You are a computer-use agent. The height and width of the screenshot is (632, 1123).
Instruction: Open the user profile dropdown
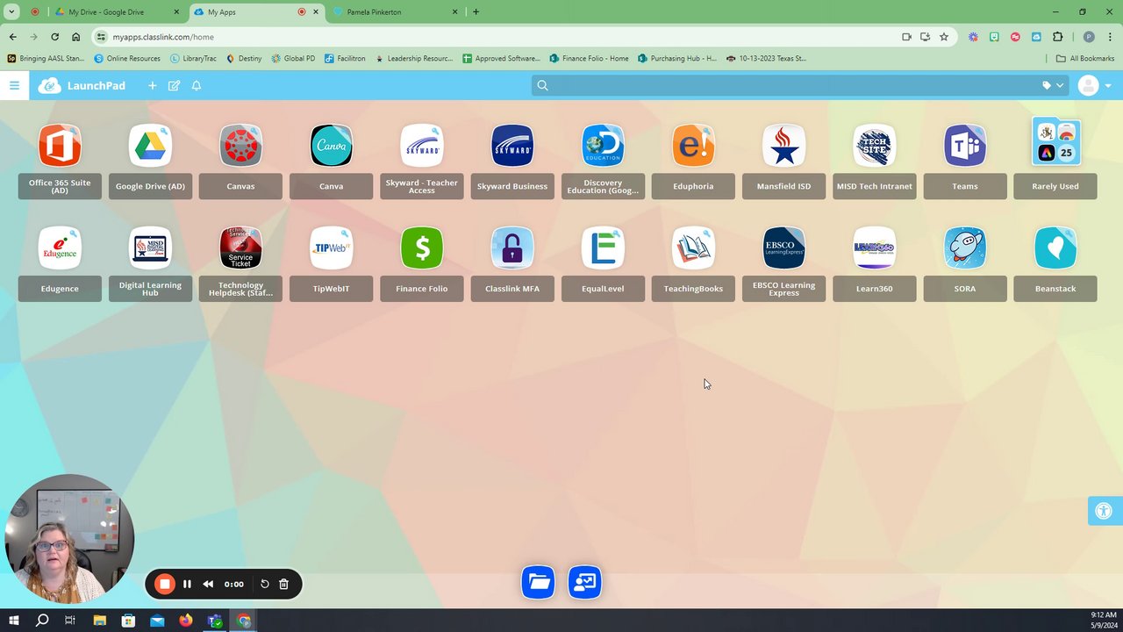pyautogui.click(x=1095, y=85)
